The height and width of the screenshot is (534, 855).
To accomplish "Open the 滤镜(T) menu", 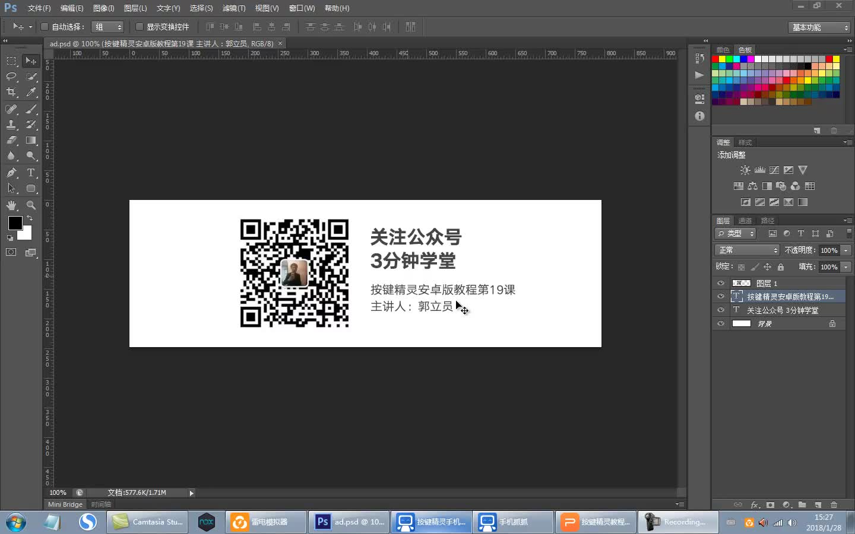I will tap(233, 8).
